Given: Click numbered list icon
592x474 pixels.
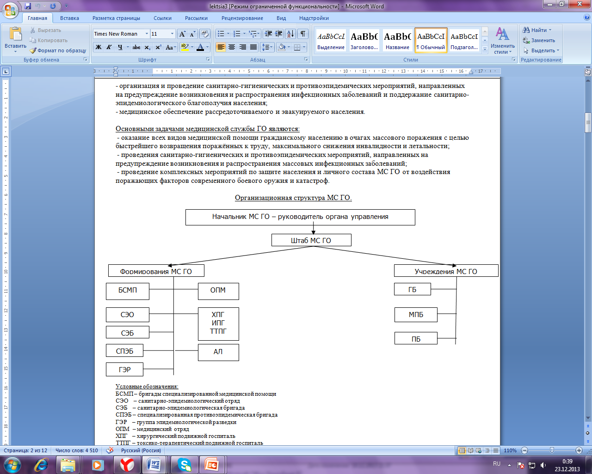Looking at the screenshot, I should (x=237, y=34).
